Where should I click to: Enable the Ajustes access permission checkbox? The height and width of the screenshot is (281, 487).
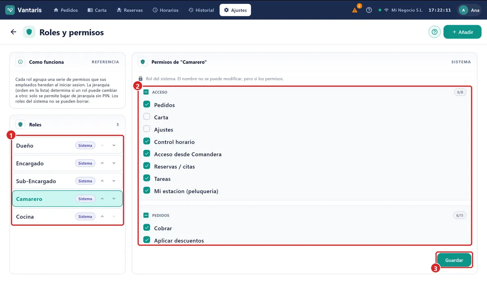point(147,129)
